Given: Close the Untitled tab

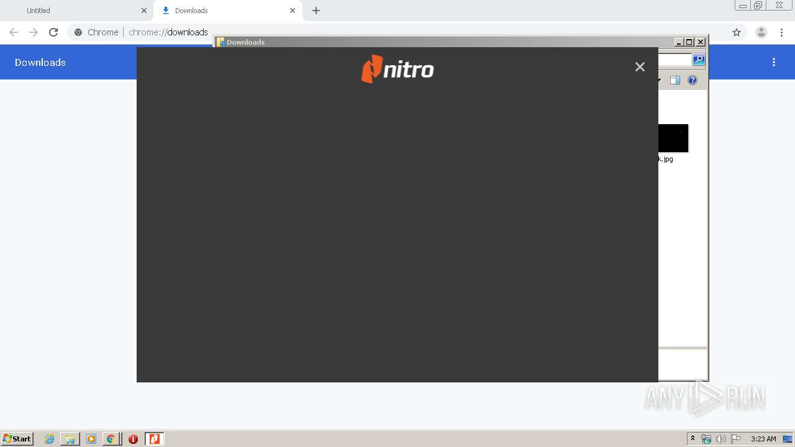Looking at the screenshot, I should (144, 11).
